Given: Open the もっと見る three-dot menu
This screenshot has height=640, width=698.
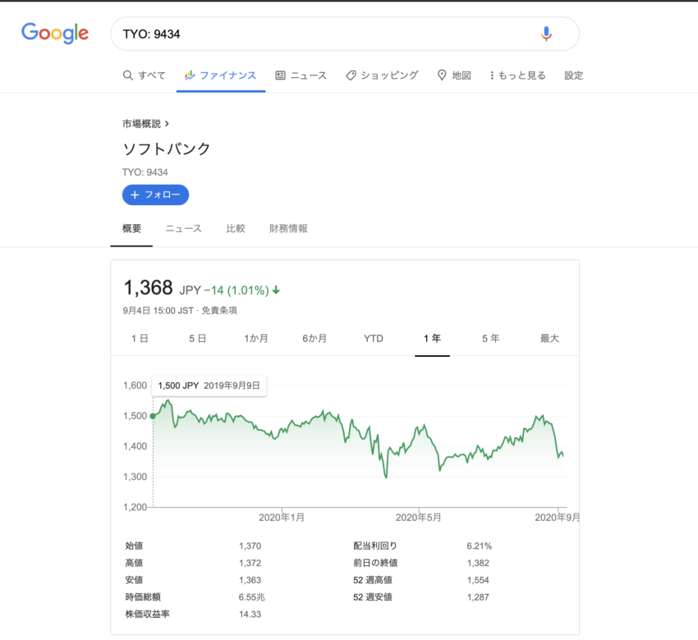Looking at the screenshot, I should [492, 75].
